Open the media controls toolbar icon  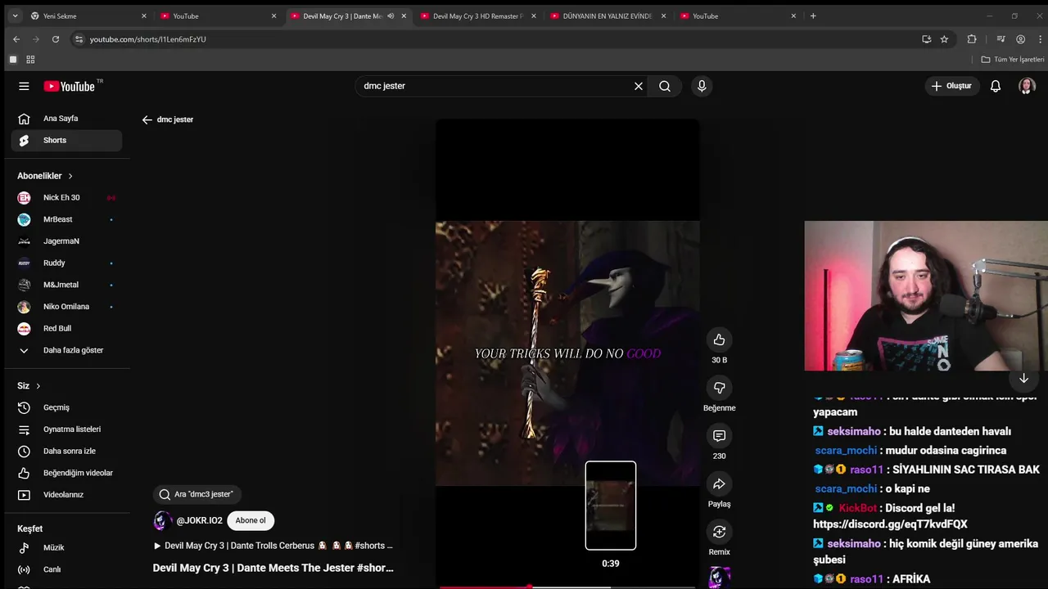click(x=1001, y=39)
